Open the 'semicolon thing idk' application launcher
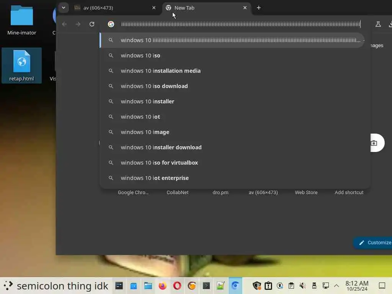Image resolution: width=392 pixels, height=294 pixels. coord(56,286)
